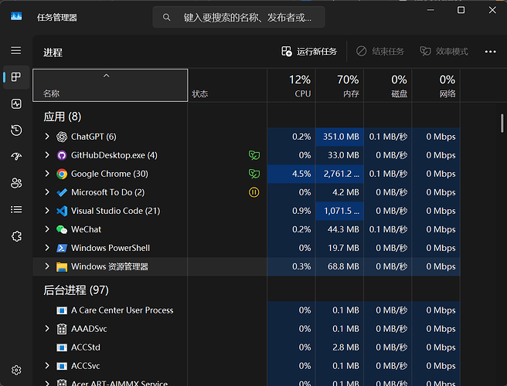Viewport: 507px width, 386px height.
Task: Open the Services icon in sidebar
Action: 16,236
